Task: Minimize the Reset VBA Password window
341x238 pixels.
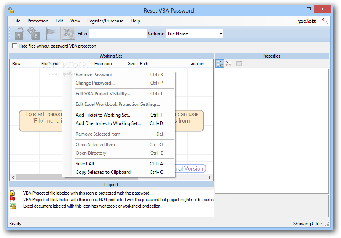Action: pyautogui.click(x=298, y=10)
